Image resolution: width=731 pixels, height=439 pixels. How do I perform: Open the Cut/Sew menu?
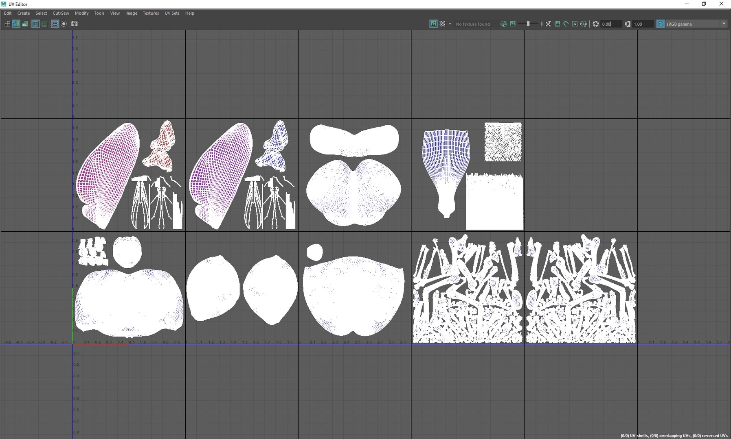pyautogui.click(x=61, y=13)
